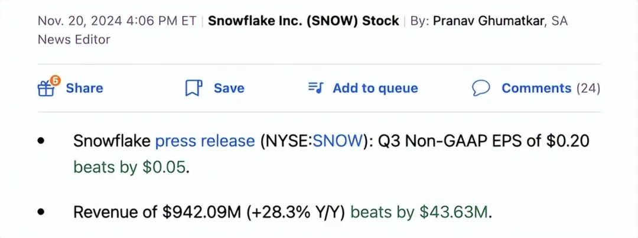Screen dimensions: 638x238
Task: Click the SNOW ticker symbol link
Action: (336, 141)
